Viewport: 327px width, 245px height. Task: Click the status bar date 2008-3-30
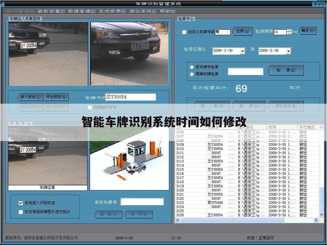point(124,238)
